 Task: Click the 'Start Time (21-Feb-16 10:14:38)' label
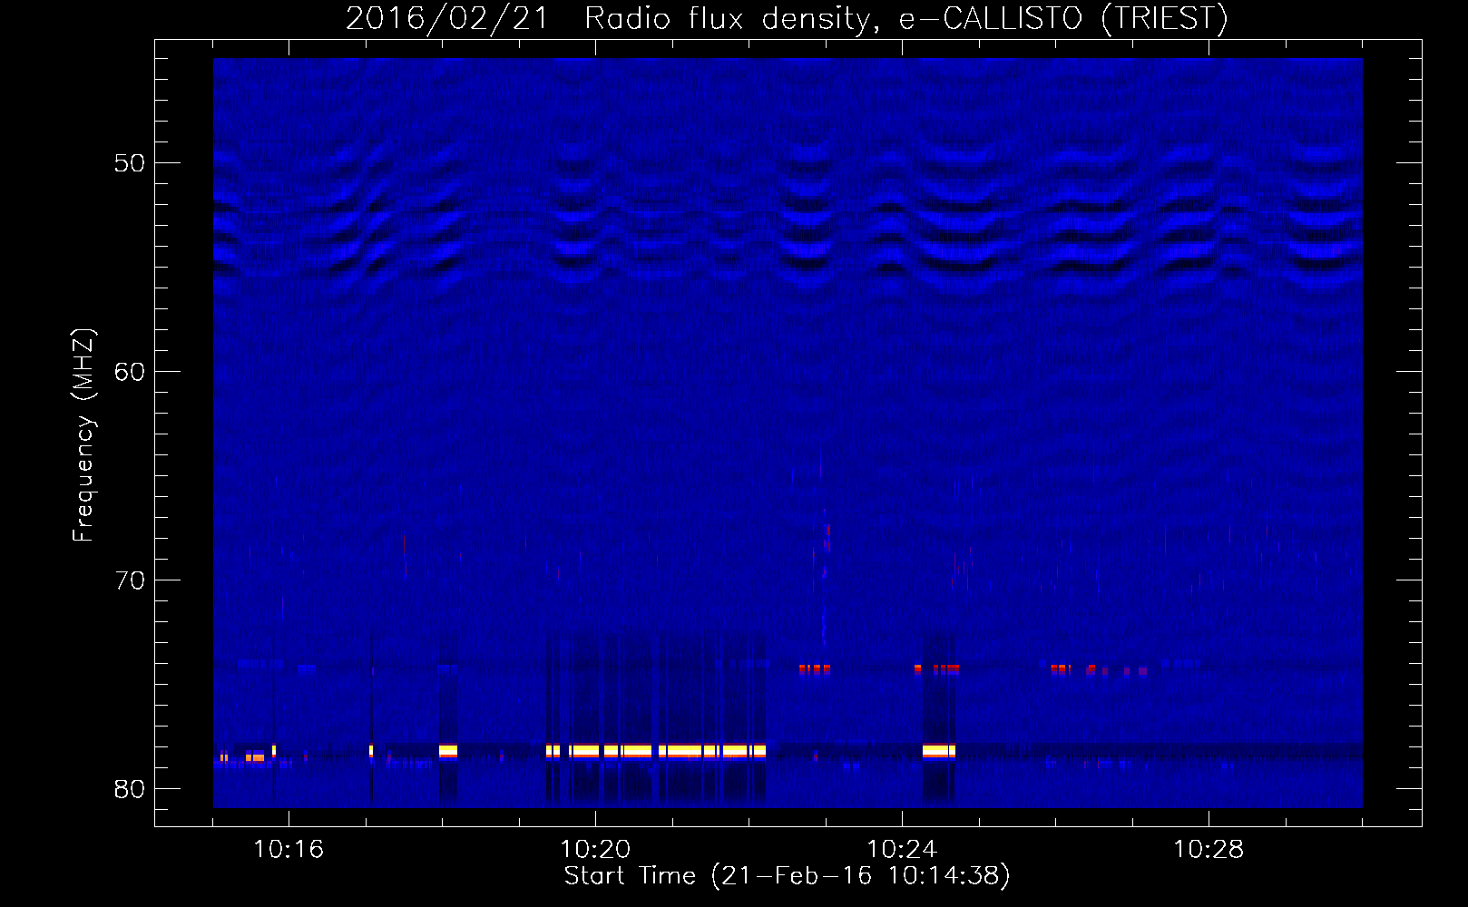pos(787,876)
